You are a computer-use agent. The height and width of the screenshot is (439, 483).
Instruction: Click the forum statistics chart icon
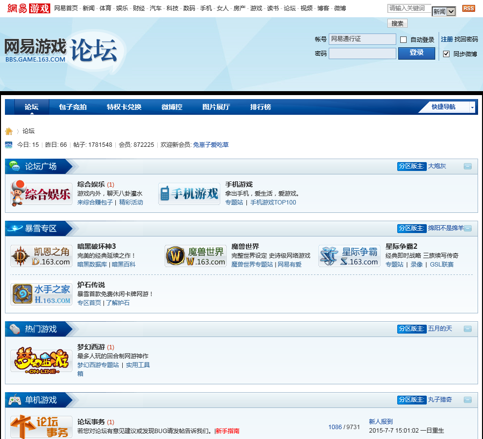pyautogui.click(x=9, y=145)
